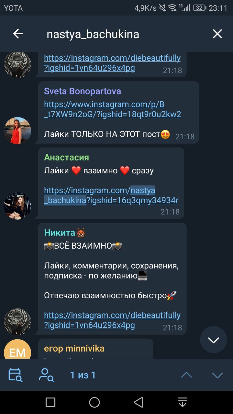Go to previous search result up arrow
This screenshot has width=233, height=414.
(186, 375)
